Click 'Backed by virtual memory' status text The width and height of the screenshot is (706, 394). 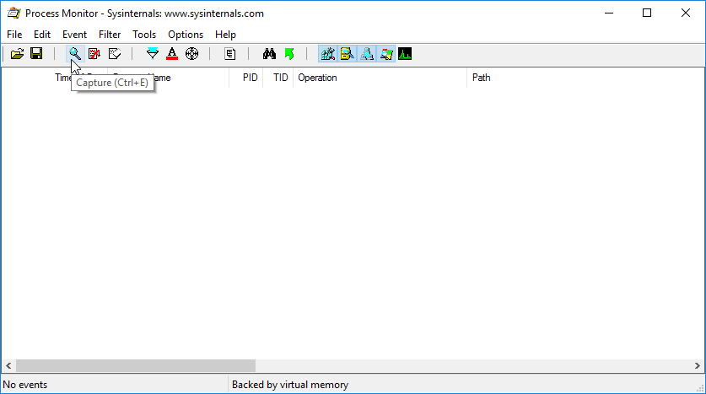[290, 385]
